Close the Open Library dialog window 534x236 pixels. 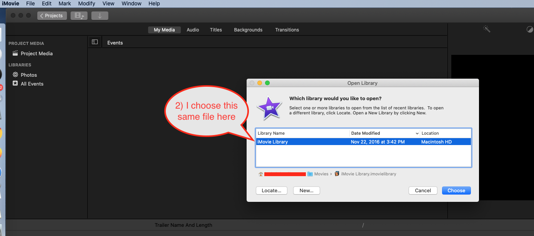pyautogui.click(x=252, y=83)
